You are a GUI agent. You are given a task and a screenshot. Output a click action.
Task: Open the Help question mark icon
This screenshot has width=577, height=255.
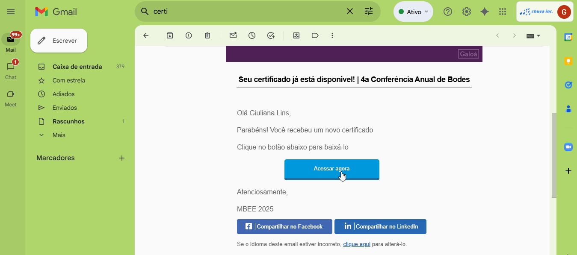click(448, 12)
